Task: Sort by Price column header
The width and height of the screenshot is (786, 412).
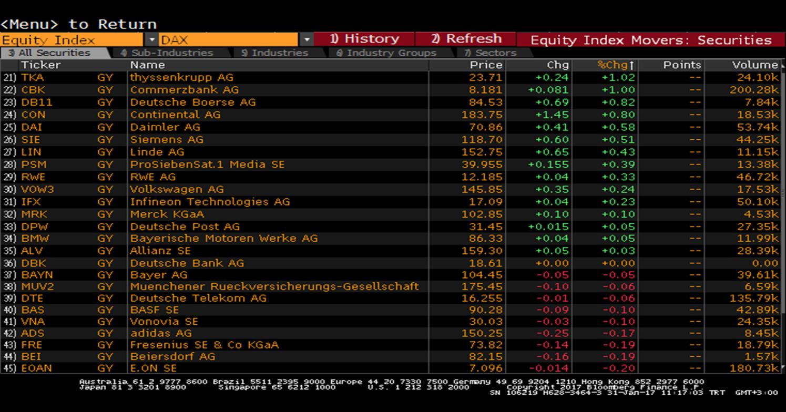Action: (x=486, y=65)
